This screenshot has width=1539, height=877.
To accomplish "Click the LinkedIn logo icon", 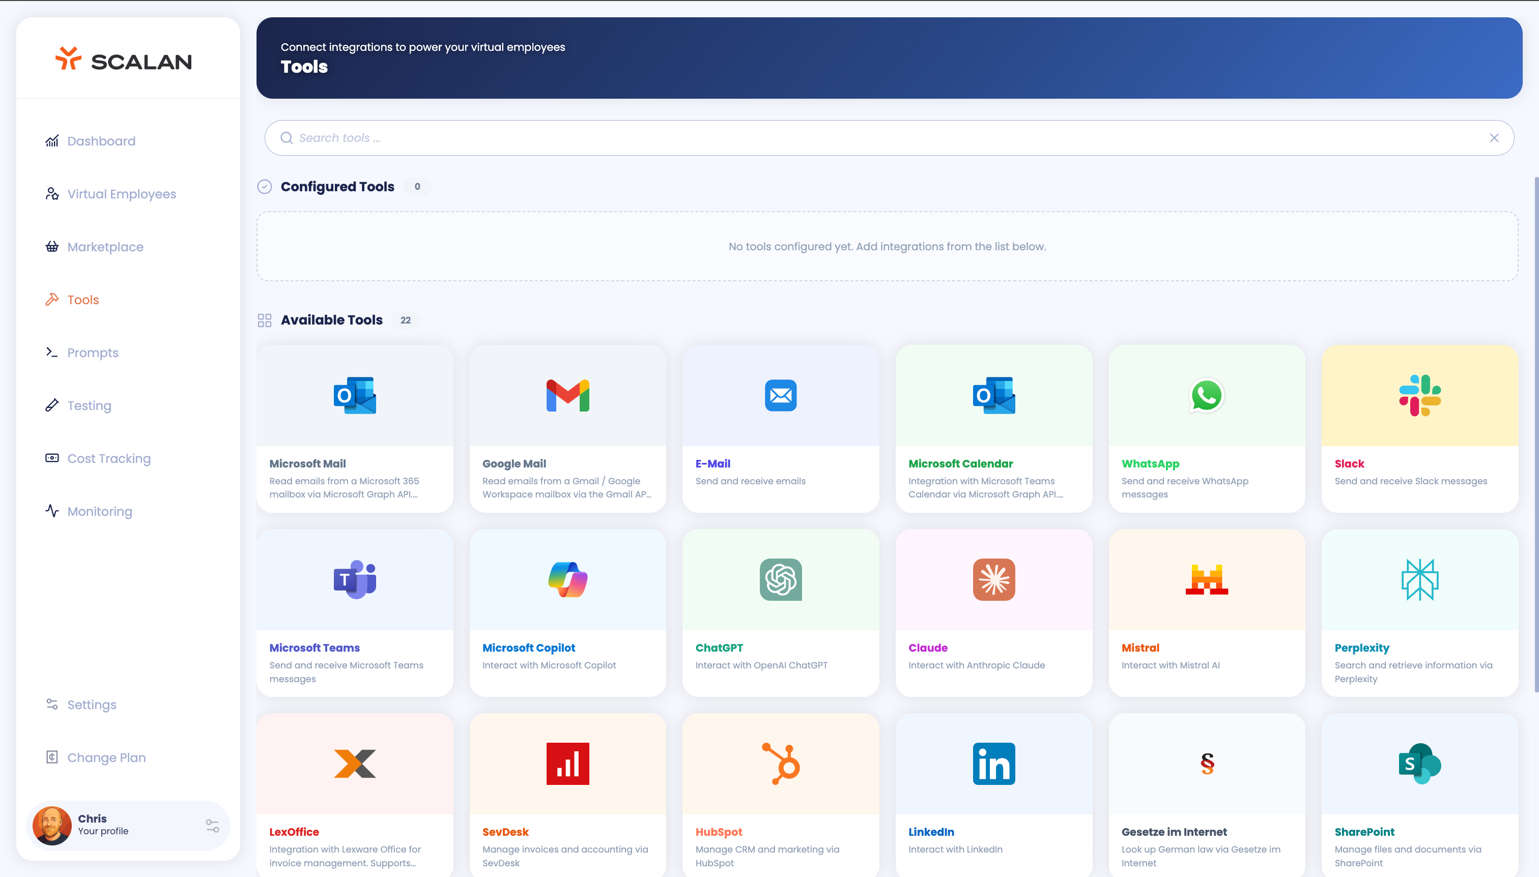I will pyautogui.click(x=993, y=764).
